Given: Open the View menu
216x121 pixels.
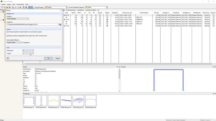Looking at the screenshot, I should tap(27, 4).
